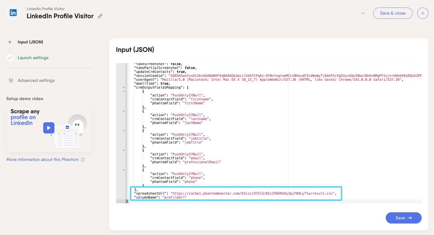The height and width of the screenshot is (235, 434).
Task: Click the round X close button
Action: (x=422, y=13)
